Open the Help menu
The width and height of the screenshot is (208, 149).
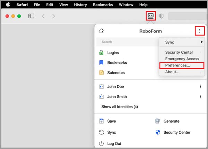point(143,5)
